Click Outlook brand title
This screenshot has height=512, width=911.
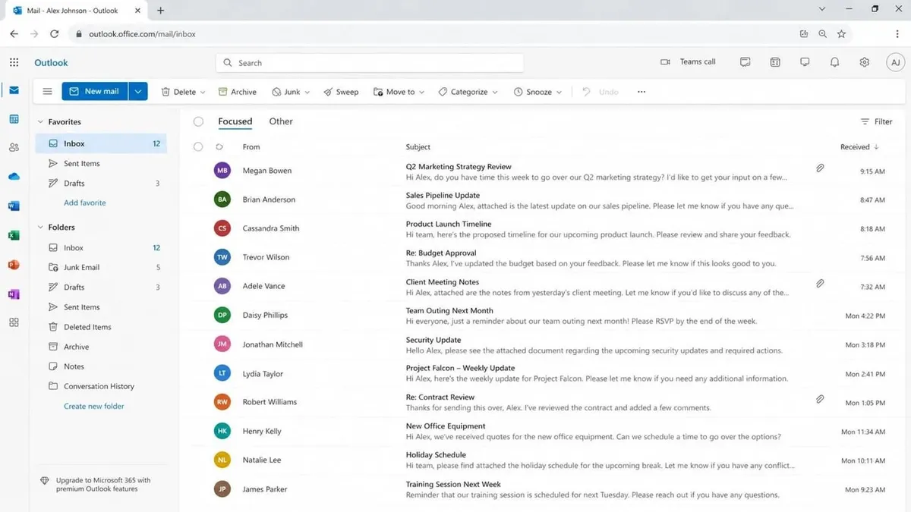pos(51,63)
